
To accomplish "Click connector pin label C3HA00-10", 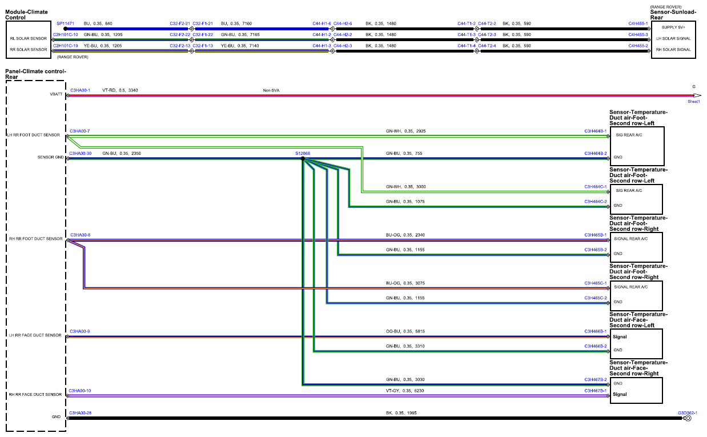I will 81,391.
